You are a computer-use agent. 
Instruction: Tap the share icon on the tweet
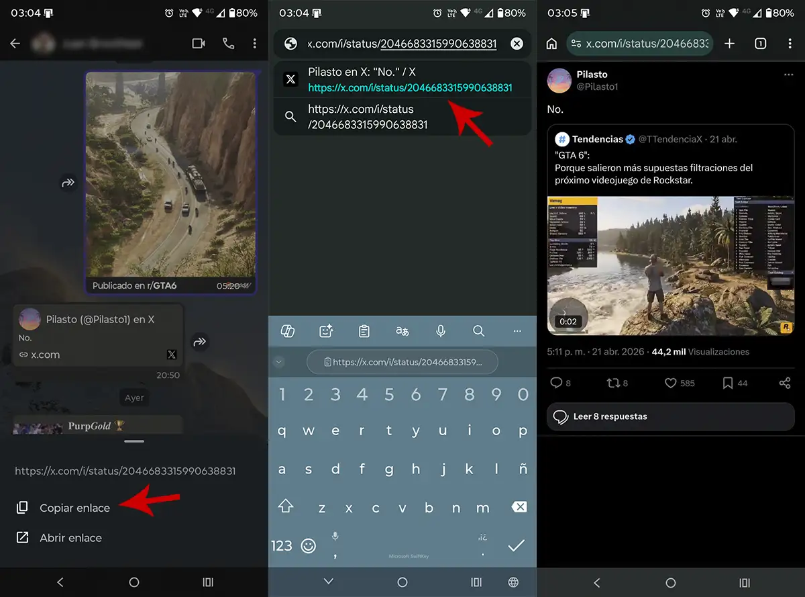point(784,383)
